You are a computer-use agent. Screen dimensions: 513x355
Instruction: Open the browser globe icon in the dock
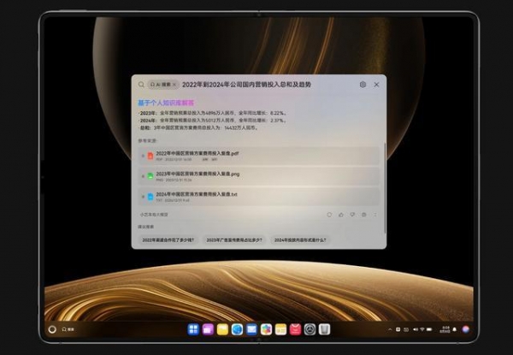[237, 329]
